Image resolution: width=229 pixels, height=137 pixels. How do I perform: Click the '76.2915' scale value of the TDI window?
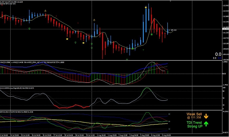point(226,112)
